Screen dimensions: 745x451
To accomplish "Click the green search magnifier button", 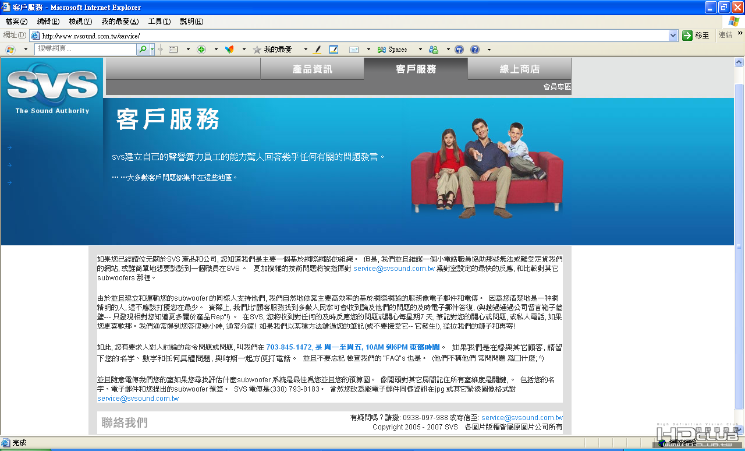I will tap(143, 50).
